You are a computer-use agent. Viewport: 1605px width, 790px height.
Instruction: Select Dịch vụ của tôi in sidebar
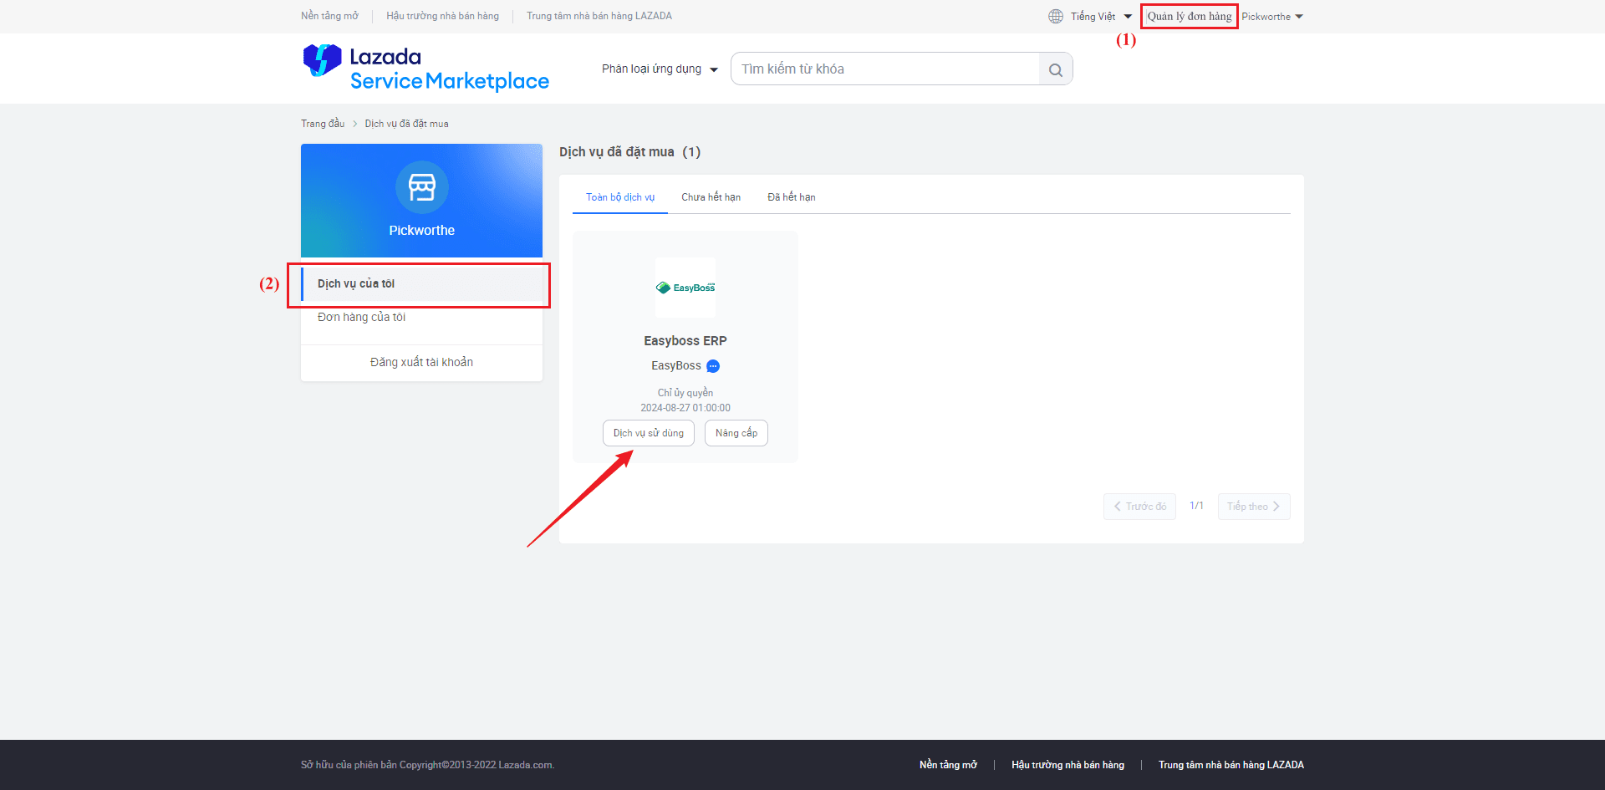421,284
